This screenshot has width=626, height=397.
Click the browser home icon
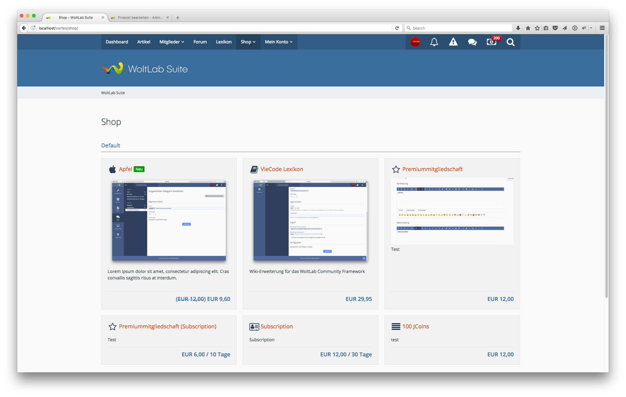[528, 28]
